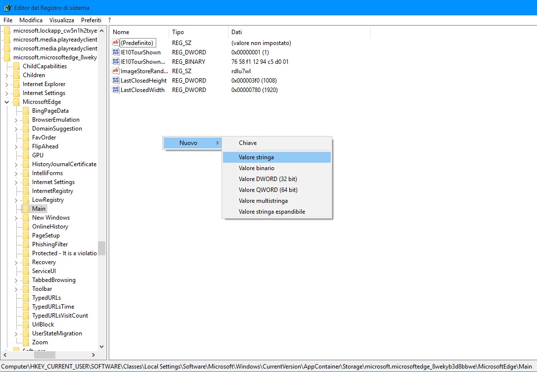Screen dimensions: 537x372
Task: Expand the FlipAhead key
Action: click(16, 146)
